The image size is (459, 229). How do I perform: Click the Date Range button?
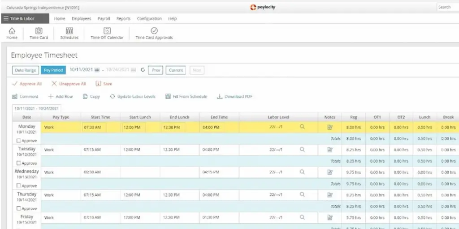(26, 70)
